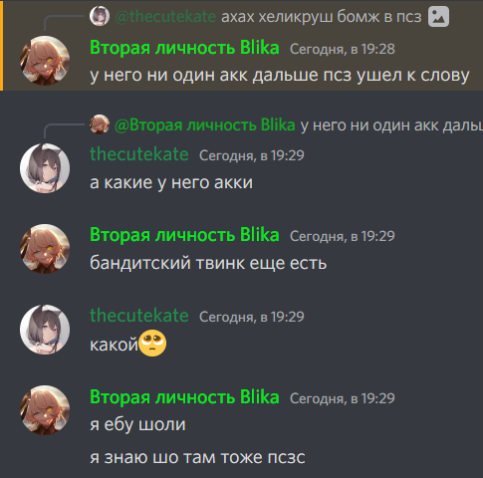Open image attachment icon in top reply preview
Viewport: 483px width, 478px height.
tap(438, 17)
